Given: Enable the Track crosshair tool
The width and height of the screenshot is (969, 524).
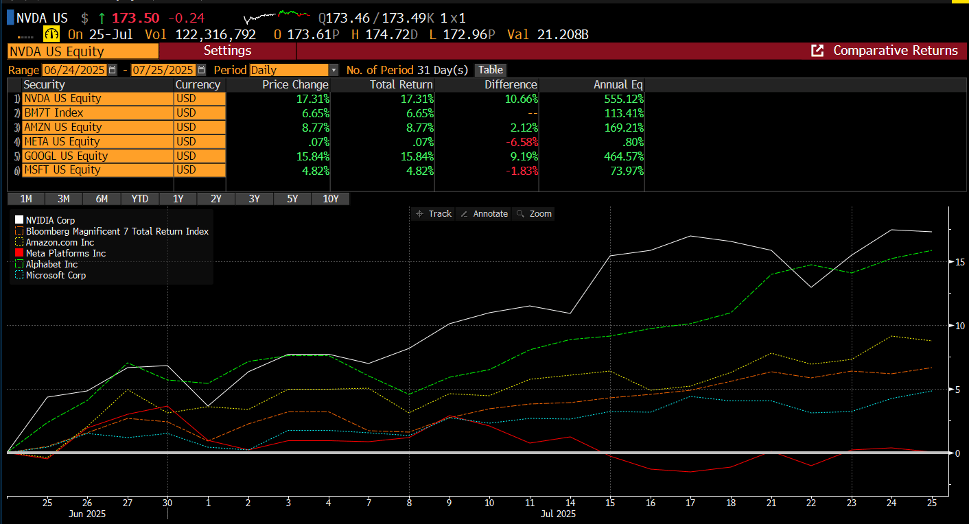Looking at the screenshot, I should click(x=434, y=214).
